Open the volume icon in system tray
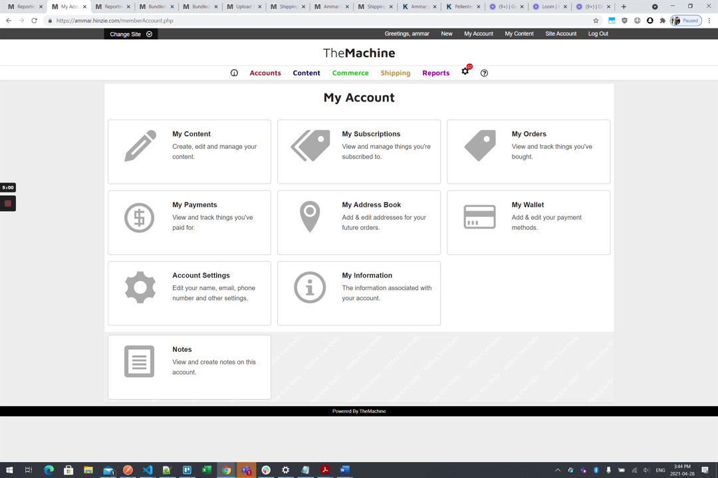718x478 pixels. coord(646,470)
